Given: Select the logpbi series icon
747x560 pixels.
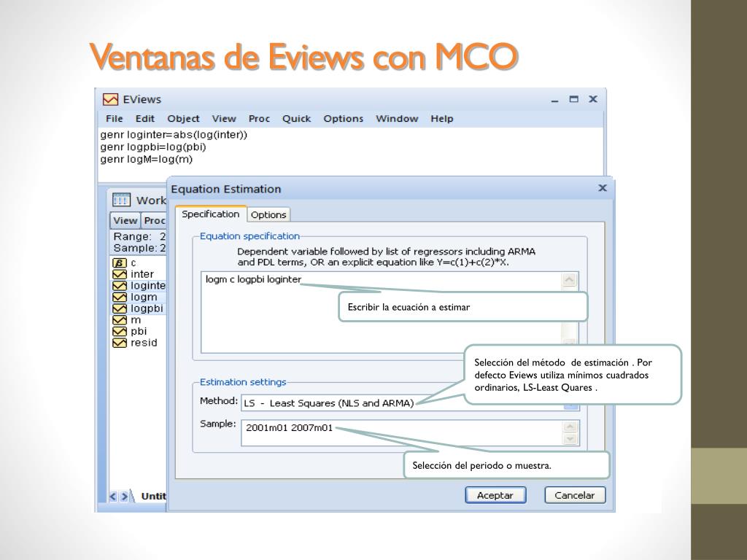Looking at the screenshot, I should click(x=119, y=308).
